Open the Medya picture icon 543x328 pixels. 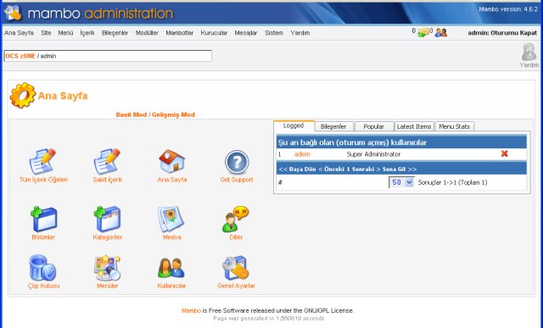point(171,219)
